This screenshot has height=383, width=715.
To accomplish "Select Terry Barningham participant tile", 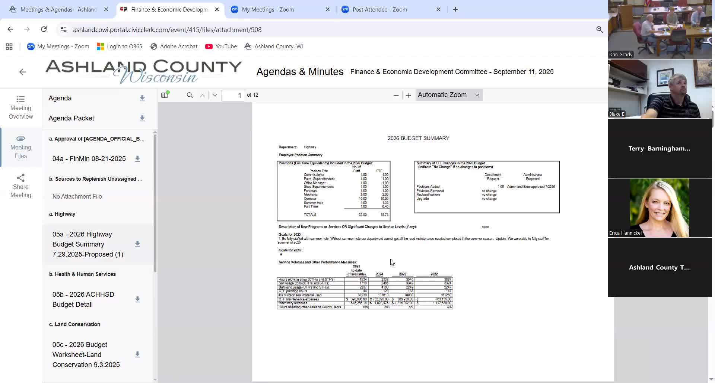I will [x=660, y=148].
